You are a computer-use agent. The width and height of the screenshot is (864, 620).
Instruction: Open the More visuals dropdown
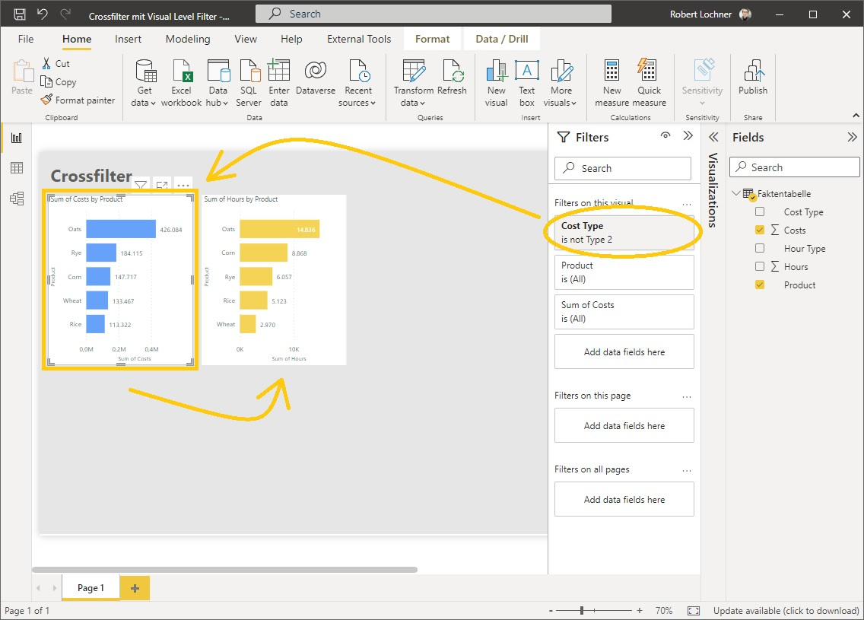561,81
